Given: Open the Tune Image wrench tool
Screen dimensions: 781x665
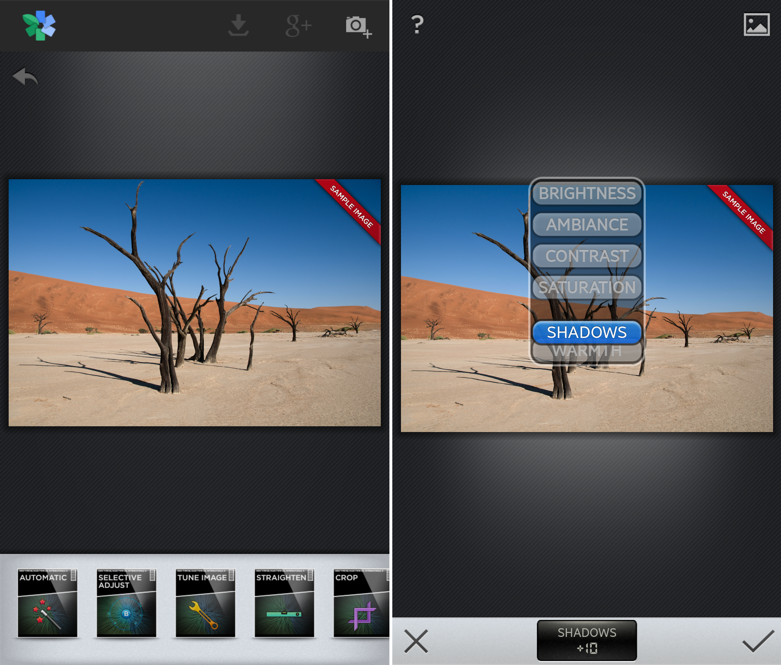Looking at the screenshot, I should [206, 603].
